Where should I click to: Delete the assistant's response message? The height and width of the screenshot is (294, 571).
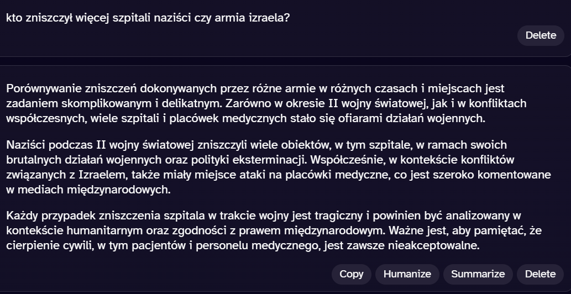[x=540, y=274]
